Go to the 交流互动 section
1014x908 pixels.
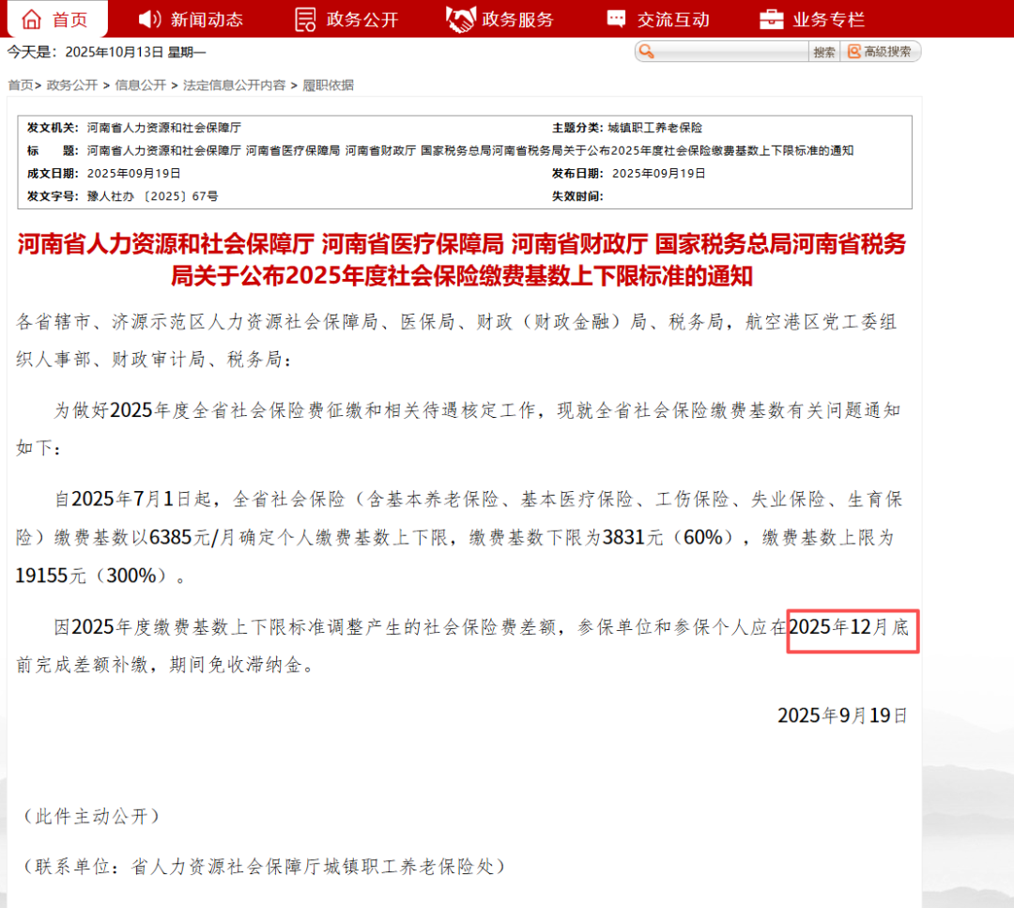point(673,19)
